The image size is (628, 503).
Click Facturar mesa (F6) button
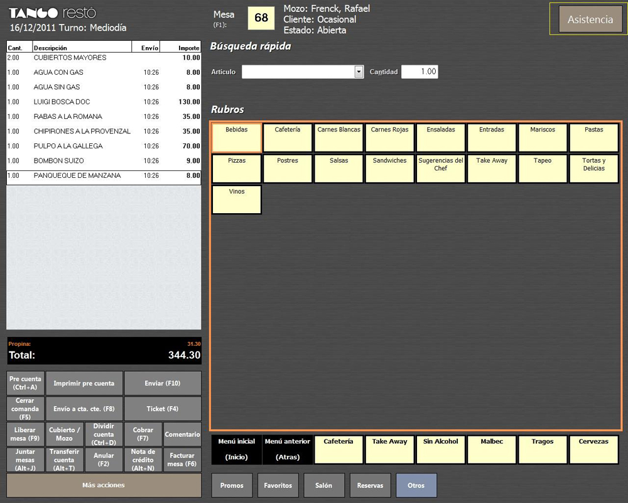point(182,460)
